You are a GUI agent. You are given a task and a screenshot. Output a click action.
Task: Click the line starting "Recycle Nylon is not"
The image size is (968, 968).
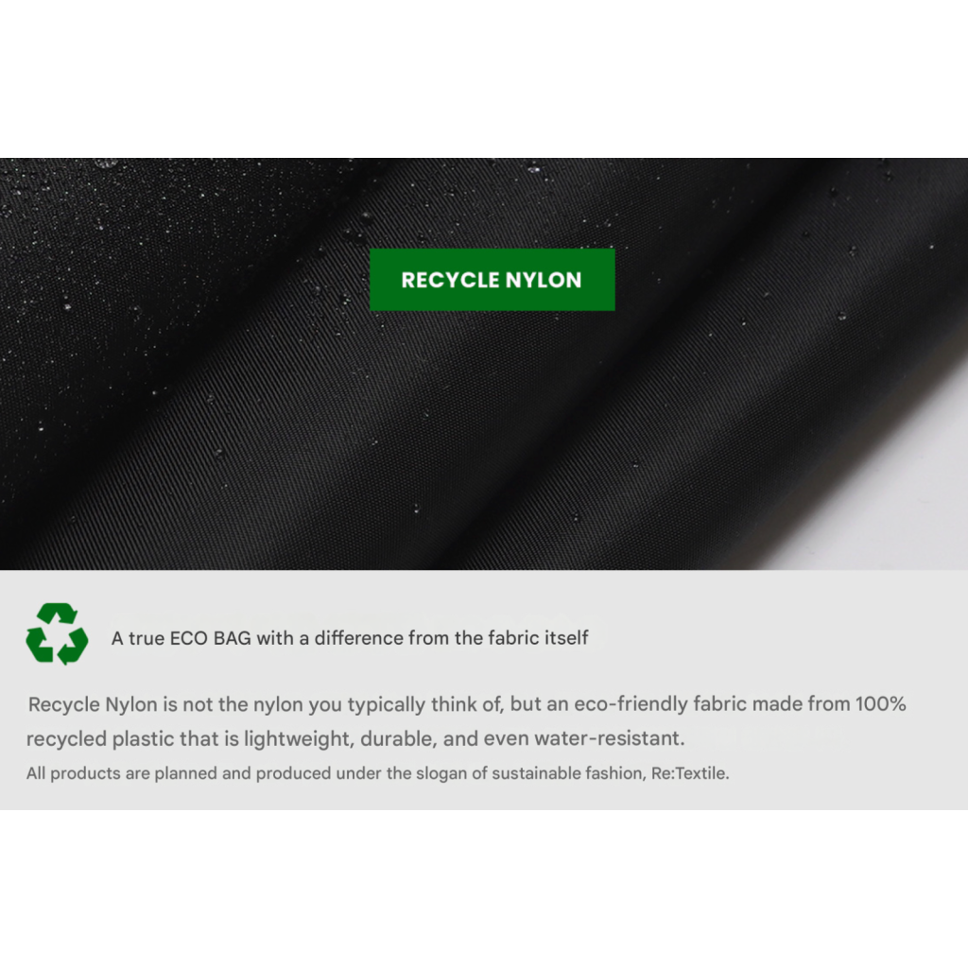(467, 704)
